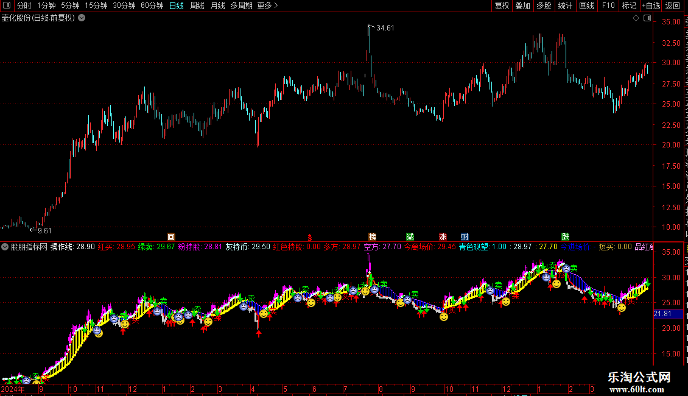Switch to 月线 monthly chart
Screen dimensions: 688x396
pyautogui.click(x=217, y=5)
